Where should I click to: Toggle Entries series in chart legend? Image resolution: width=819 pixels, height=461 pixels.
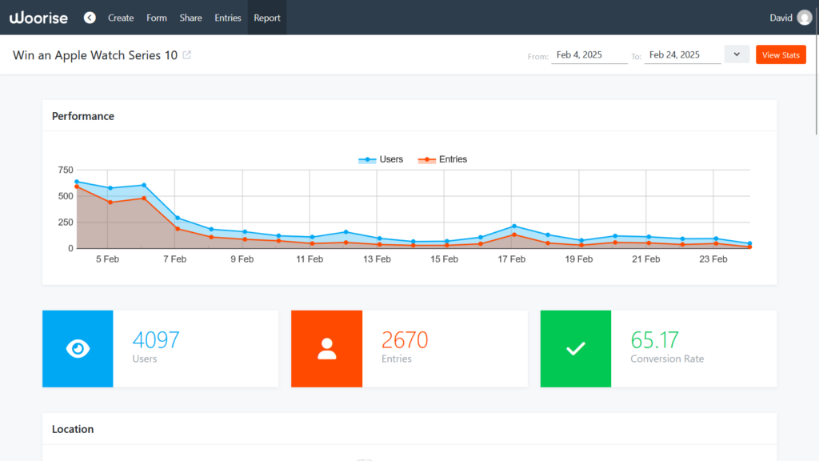(x=442, y=159)
